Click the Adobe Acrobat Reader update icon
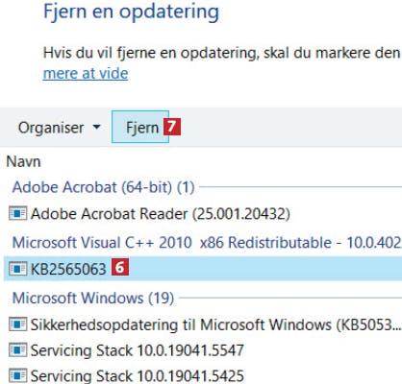 click(17, 213)
